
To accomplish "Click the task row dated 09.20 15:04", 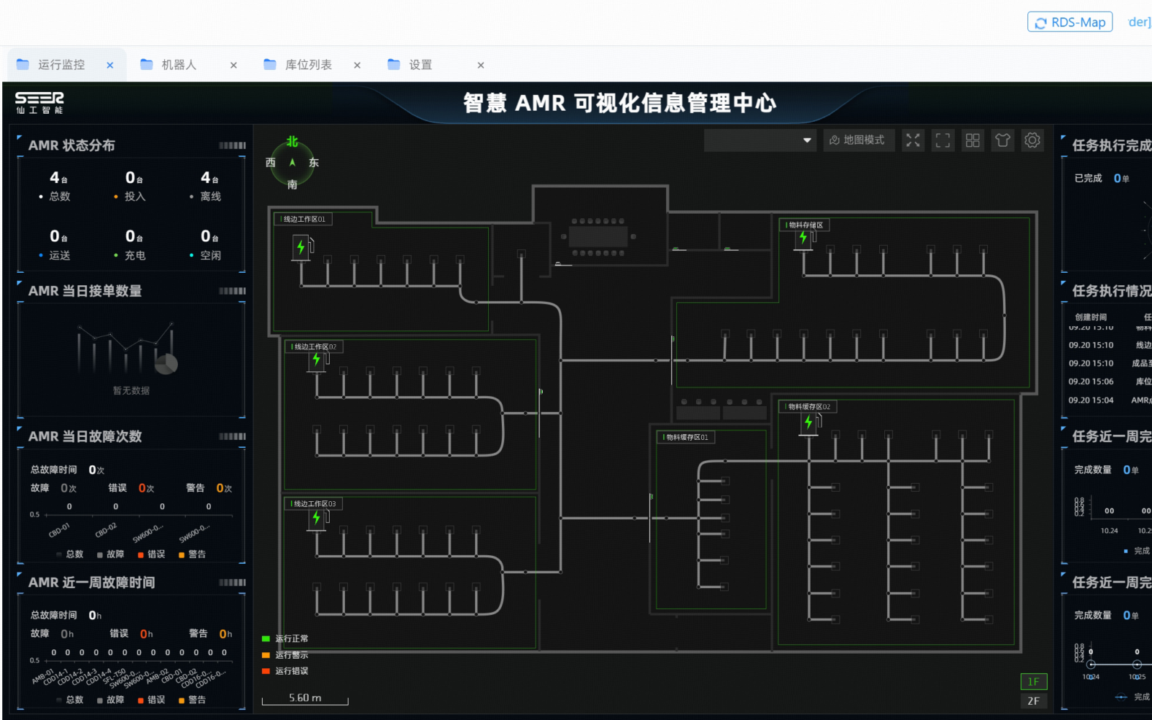I will point(1110,400).
